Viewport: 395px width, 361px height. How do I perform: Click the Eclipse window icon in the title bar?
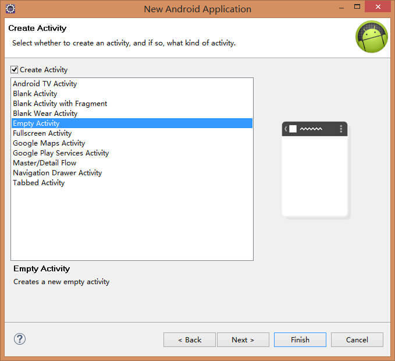pyautogui.click(x=10, y=9)
